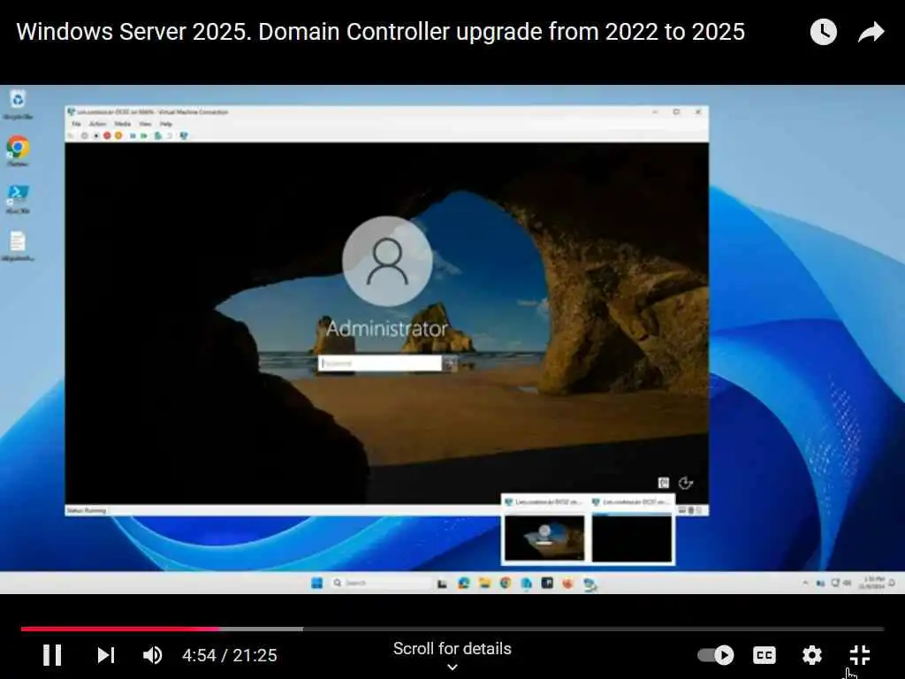
Task: Click the taskbar clock and date
Action: point(871,583)
